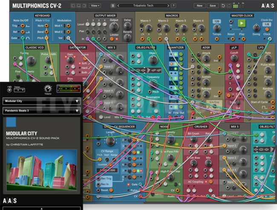277x210 pixels.
Task: Click the redo arrow icon
Action: 229,6
